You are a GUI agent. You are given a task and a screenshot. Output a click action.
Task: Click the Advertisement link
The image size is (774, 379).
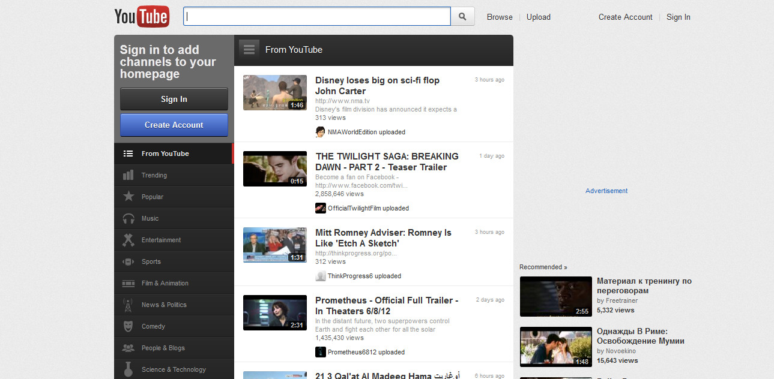tap(606, 191)
